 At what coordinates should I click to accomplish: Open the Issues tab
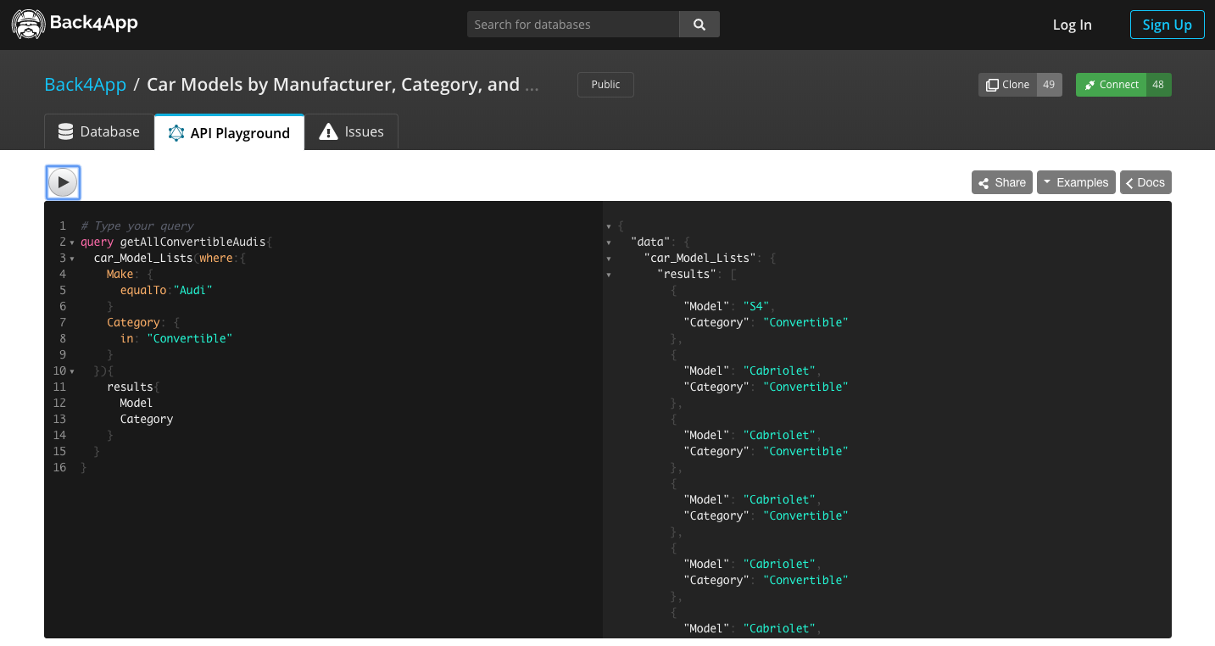[351, 131]
